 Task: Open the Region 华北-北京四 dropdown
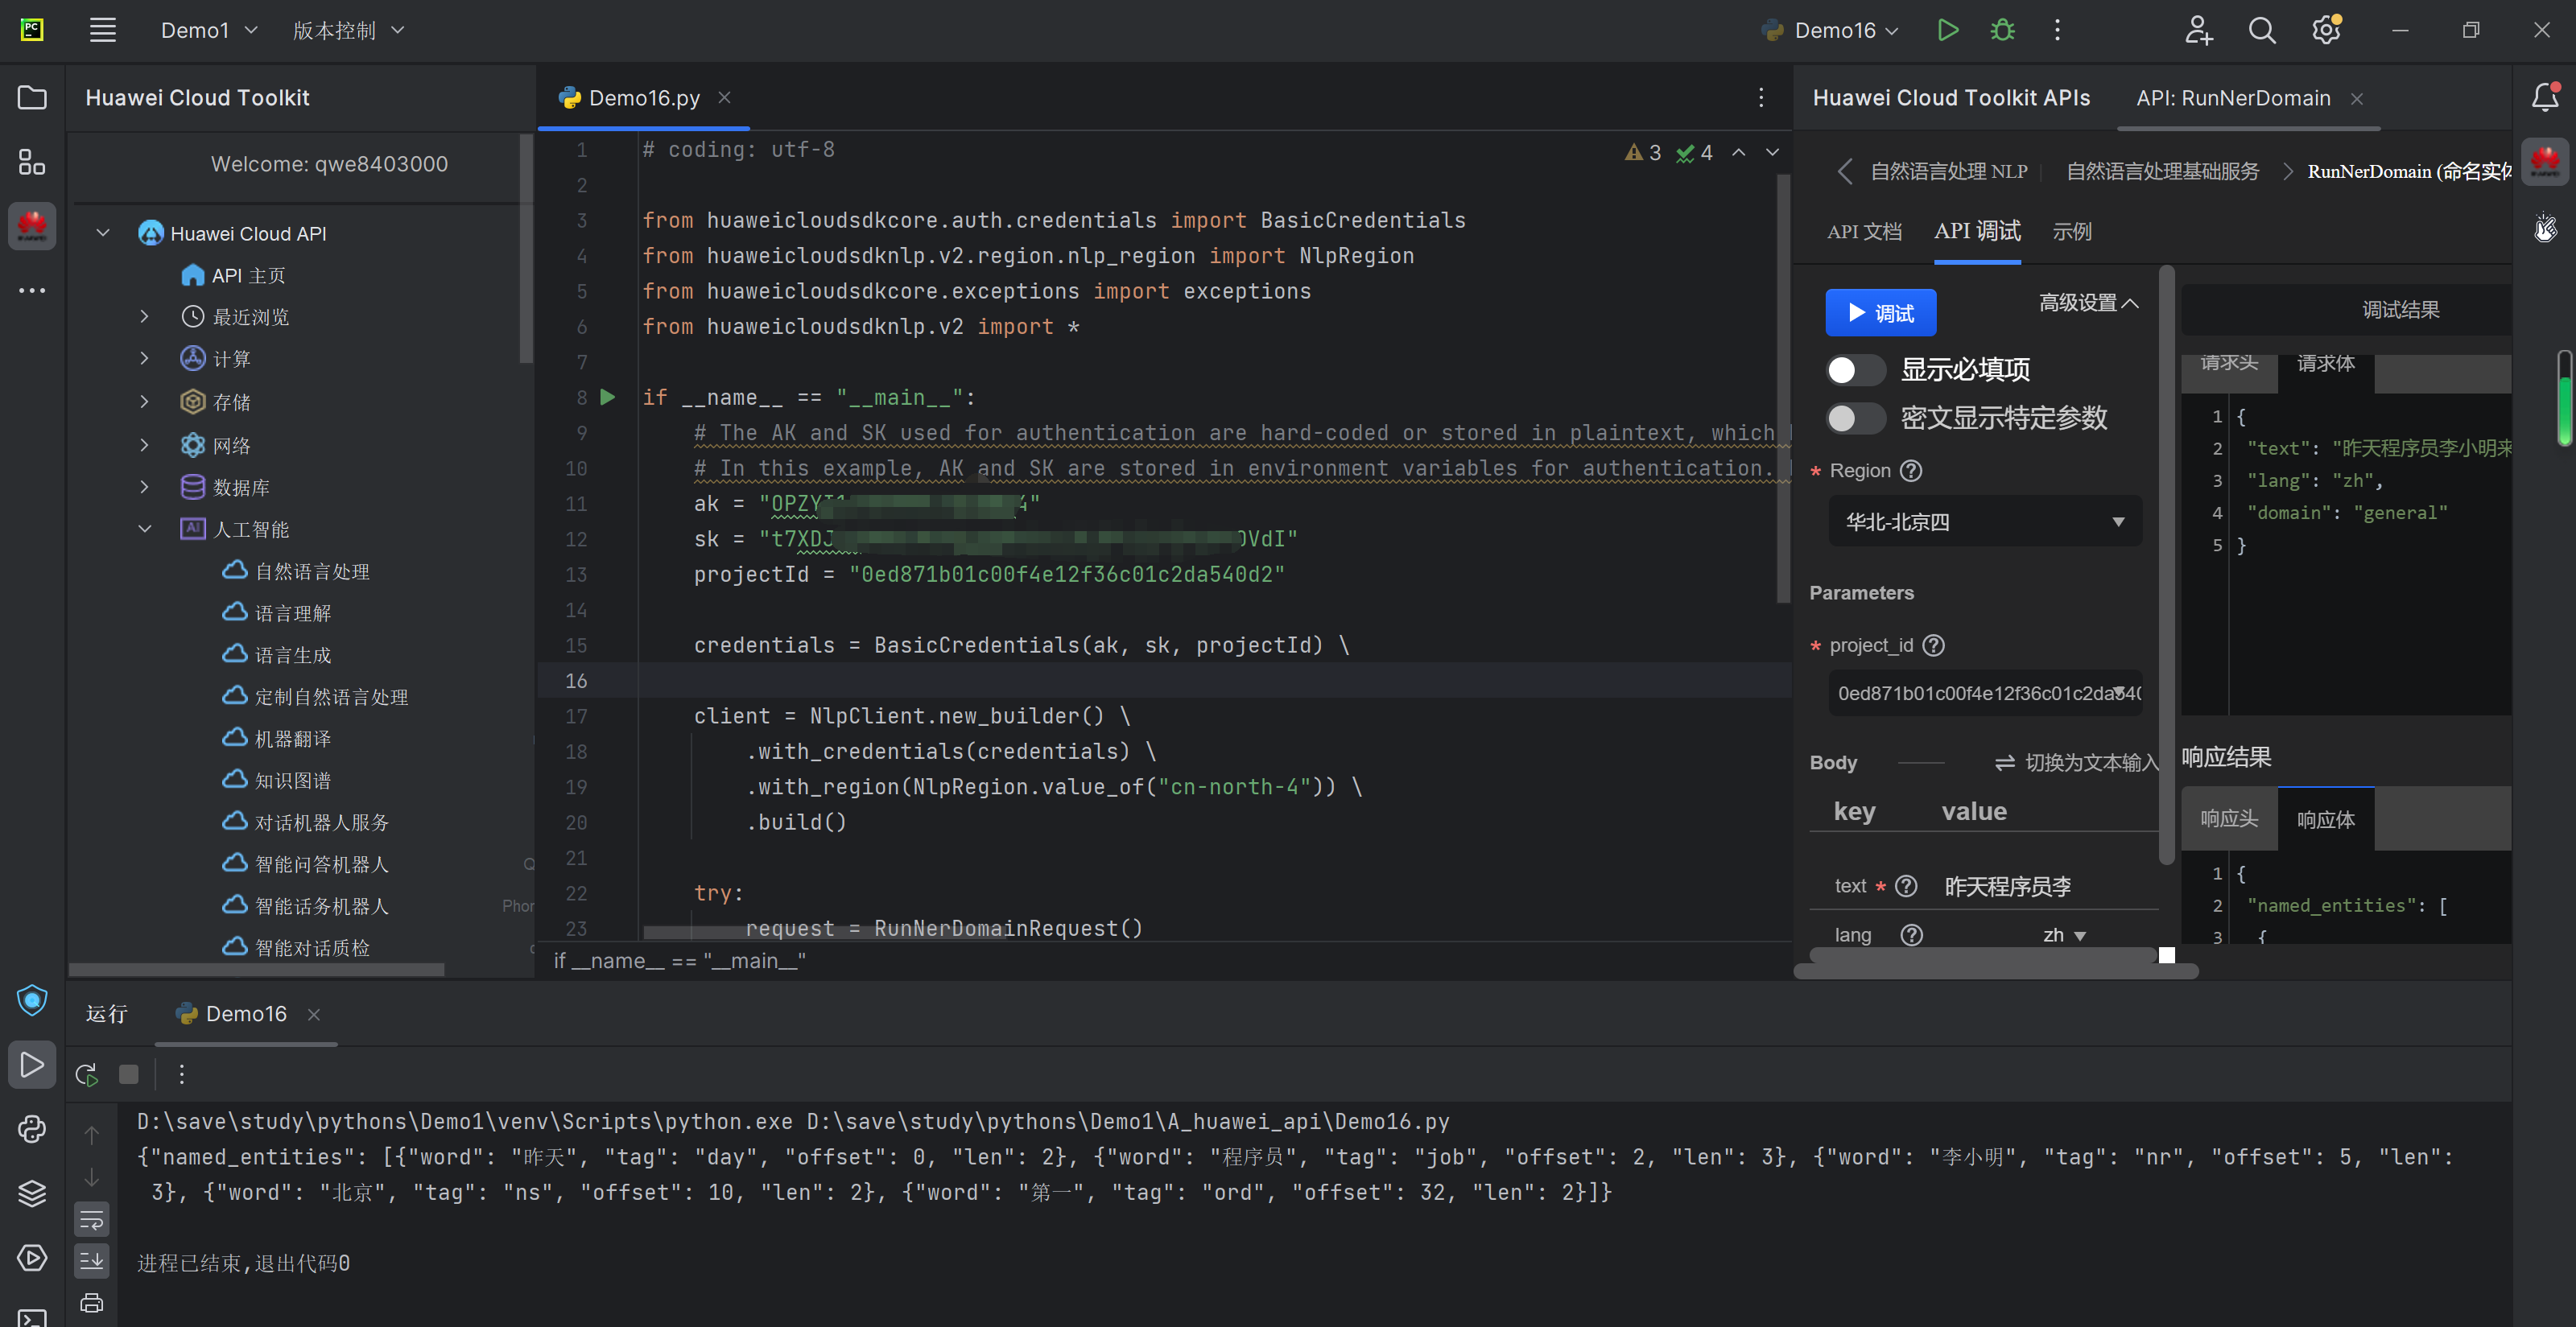(x=1984, y=522)
